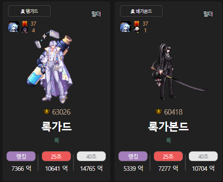Select the red 25초 tab on 록가드 card

tap(56, 156)
